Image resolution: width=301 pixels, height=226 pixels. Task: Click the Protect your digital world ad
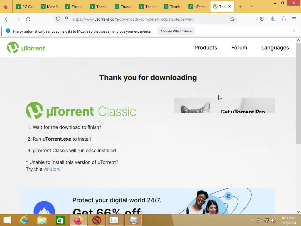click(x=148, y=201)
